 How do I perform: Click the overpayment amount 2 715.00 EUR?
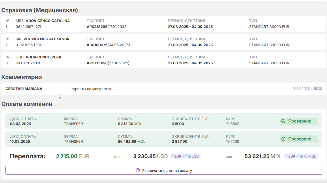(x=73, y=156)
